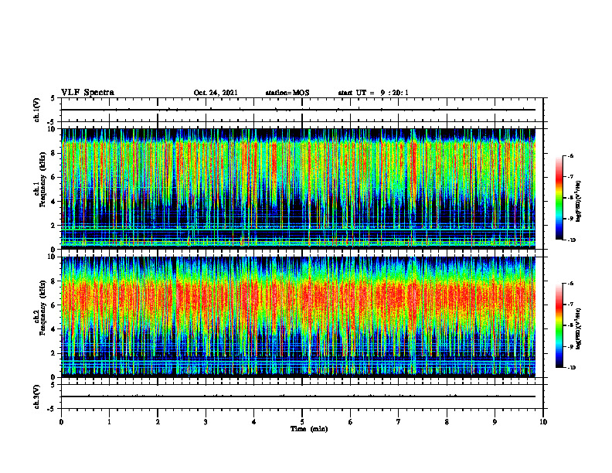The height and width of the screenshot is (473, 612).
Task: Click the ch.1 voltage waveform trace
Action: coord(298,110)
